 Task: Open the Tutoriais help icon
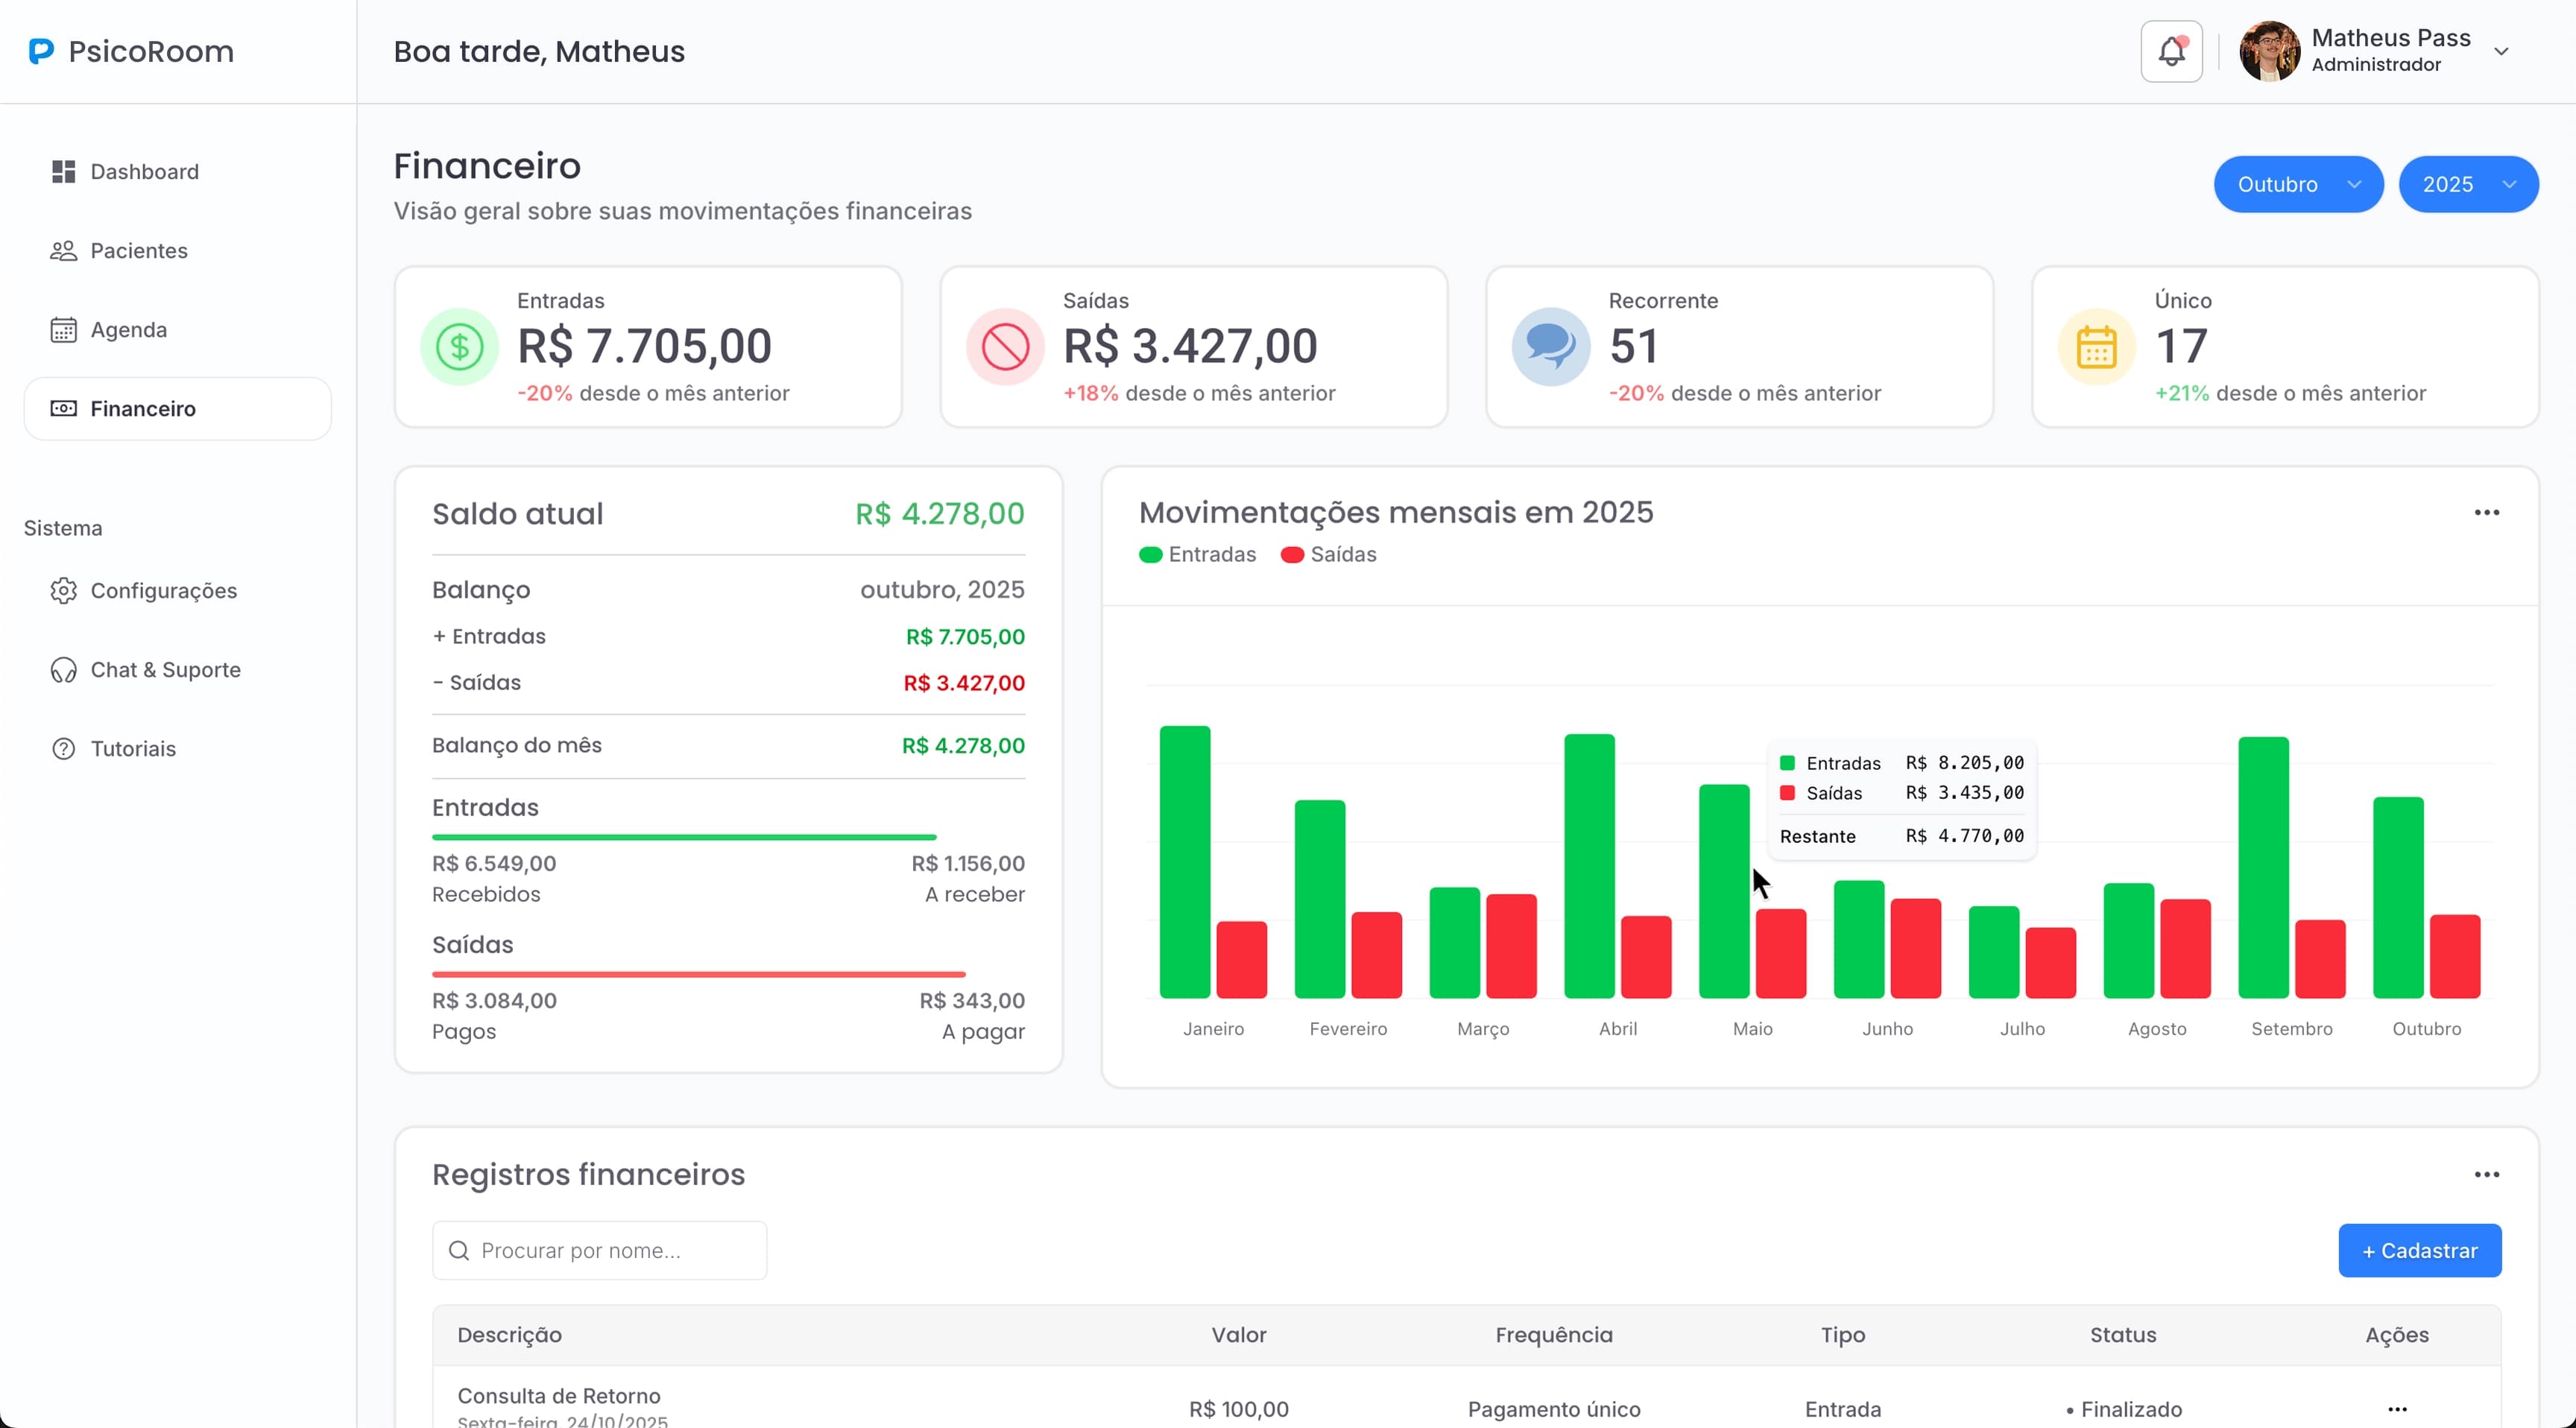point(62,748)
